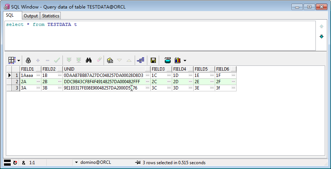Click the plus Insert Record icon

pyautogui.click(x=38, y=61)
